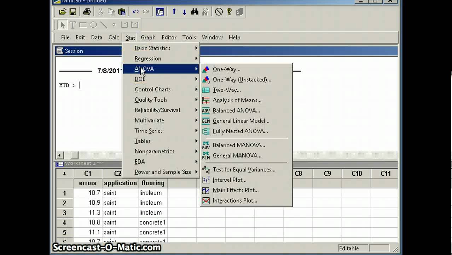Choose One-Way (Unstacked)... option
Screen dimensions: 452x255
click(x=246, y=80)
